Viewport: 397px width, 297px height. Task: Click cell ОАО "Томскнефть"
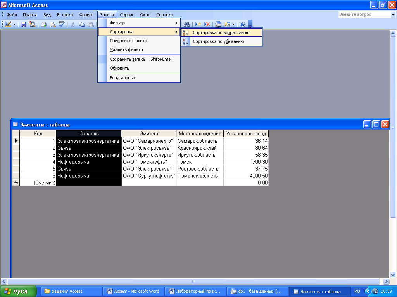[x=149, y=162]
